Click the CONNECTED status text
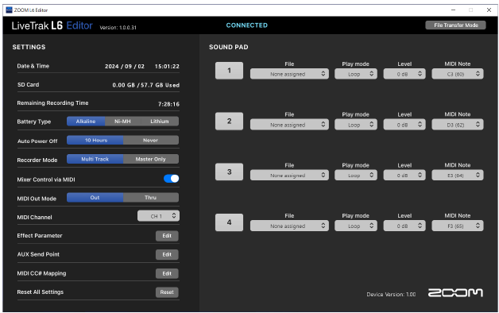The height and width of the screenshot is (313, 499). pyautogui.click(x=246, y=25)
